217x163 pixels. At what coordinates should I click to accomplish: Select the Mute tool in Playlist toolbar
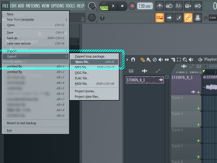161,60
